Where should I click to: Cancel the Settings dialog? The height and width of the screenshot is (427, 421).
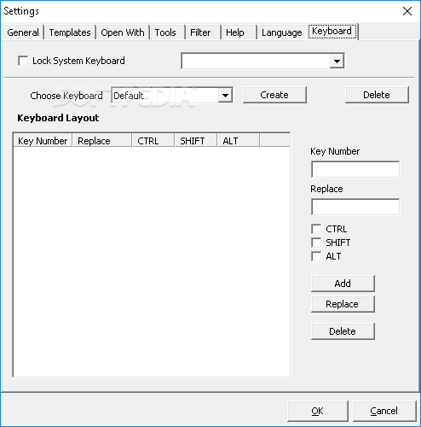click(x=384, y=411)
